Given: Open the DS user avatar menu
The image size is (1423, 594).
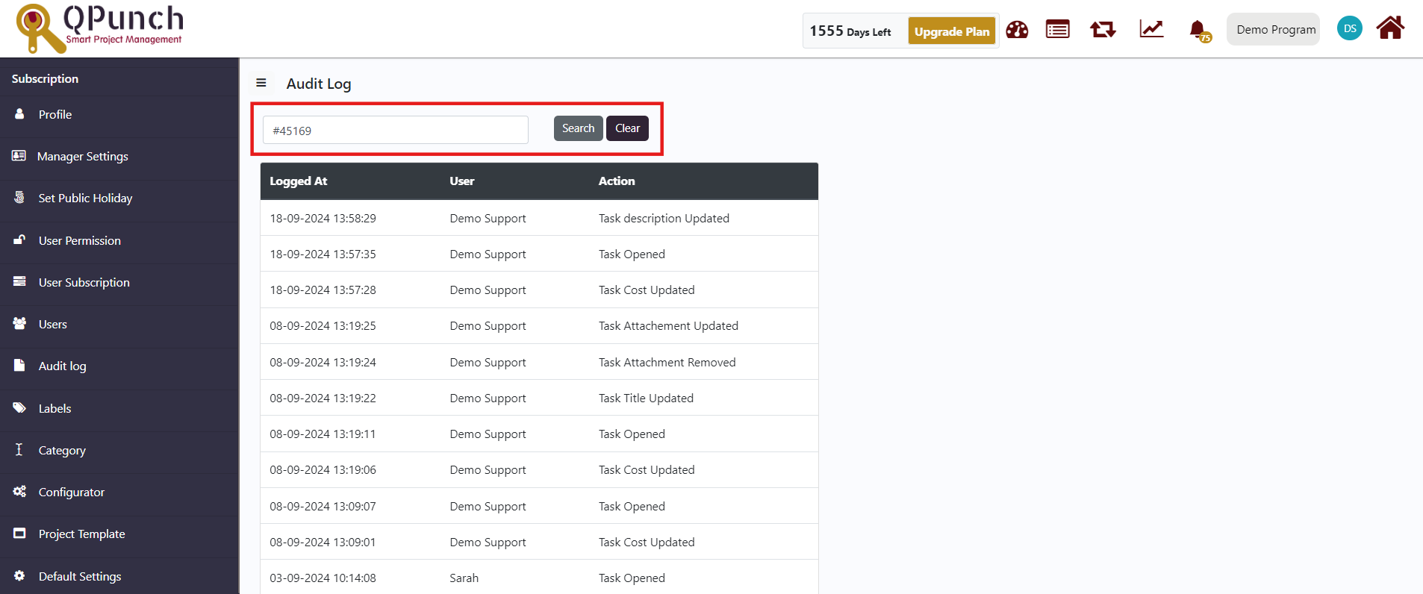Looking at the screenshot, I should [1350, 28].
